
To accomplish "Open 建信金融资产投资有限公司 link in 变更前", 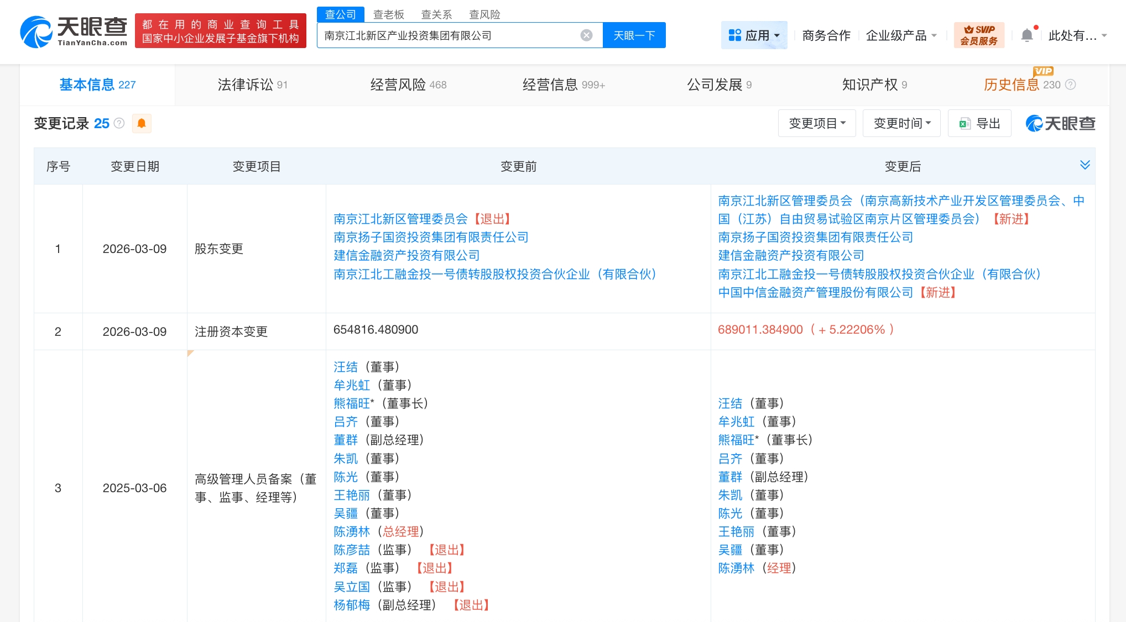I will point(406,255).
